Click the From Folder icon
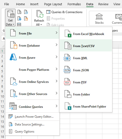The height and width of the screenshot is (139, 122). (68, 94)
